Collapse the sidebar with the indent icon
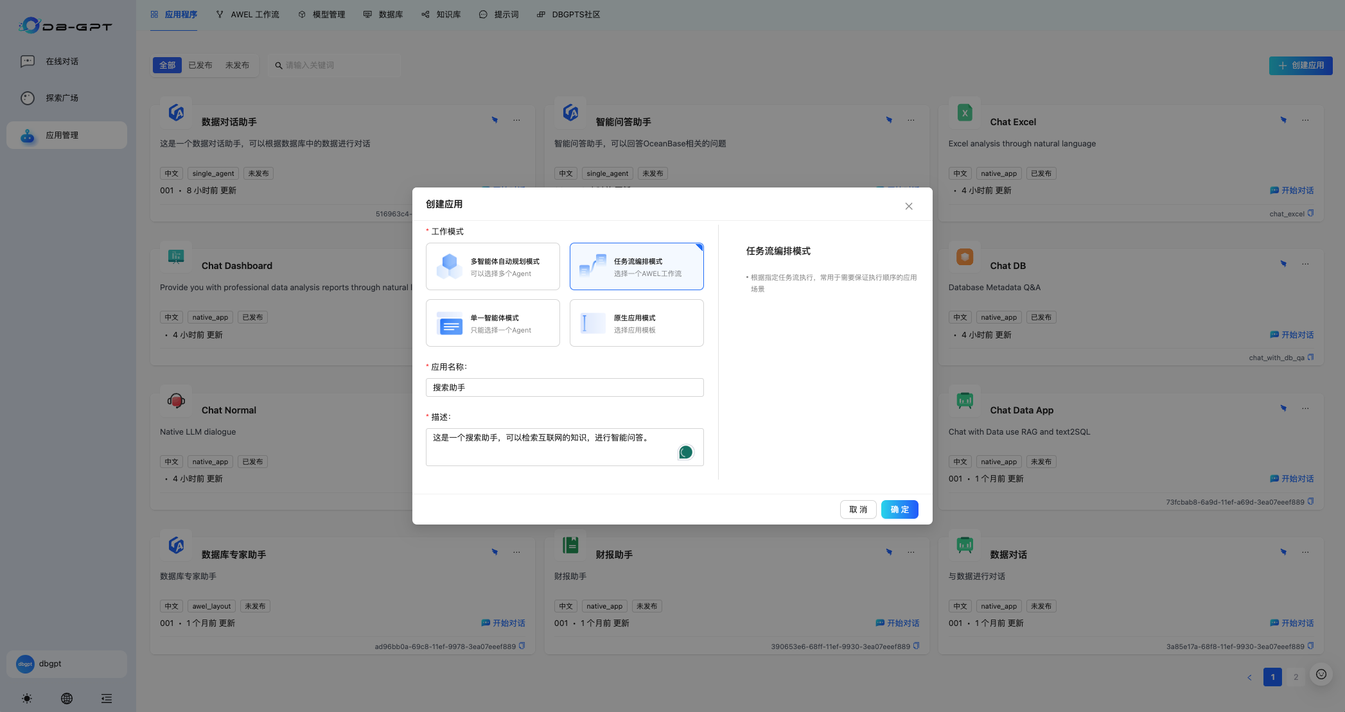This screenshot has width=1345, height=712. tap(106, 699)
